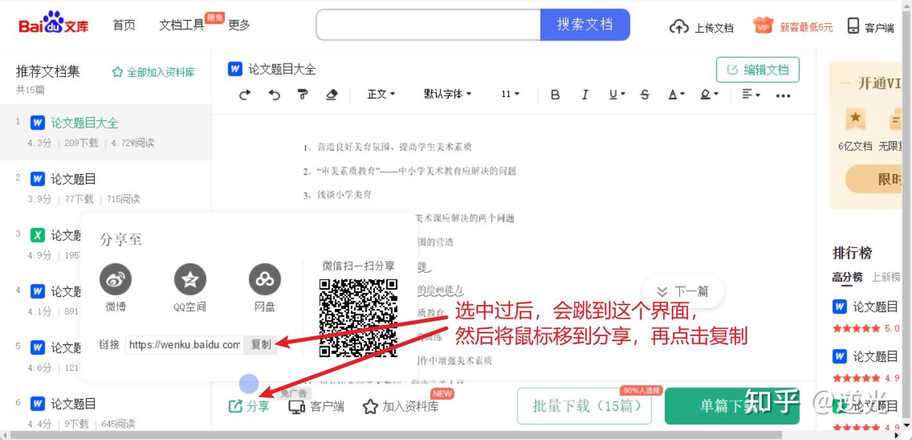Switch to the 高分榜 tab
Image resolution: width=912 pixels, height=440 pixels.
pos(847,277)
